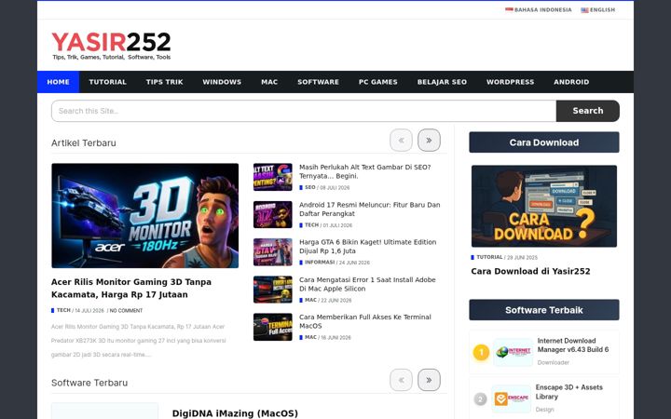Go to previous Artikel Terbaru page
This screenshot has width=671, height=419.
[x=401, y=141]
